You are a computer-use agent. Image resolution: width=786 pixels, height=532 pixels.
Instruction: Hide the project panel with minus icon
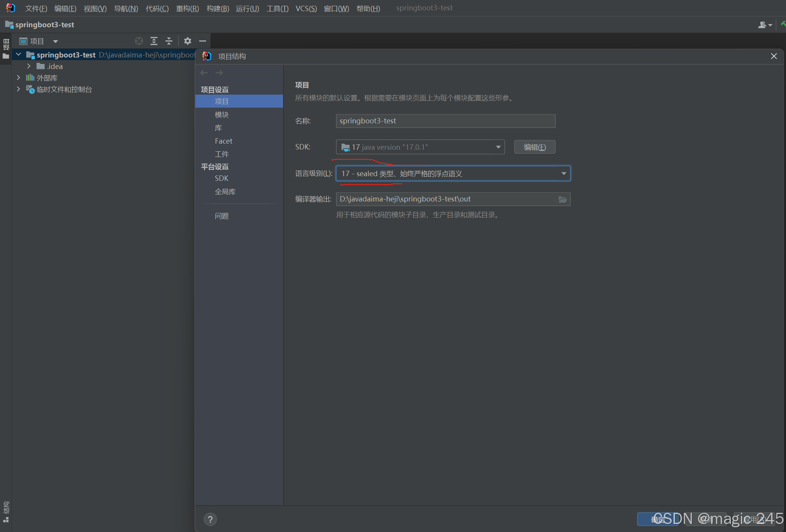[203, 41]
